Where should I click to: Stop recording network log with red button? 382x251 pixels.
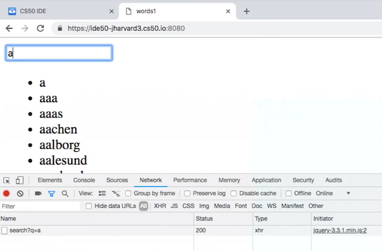pos(6,194)
